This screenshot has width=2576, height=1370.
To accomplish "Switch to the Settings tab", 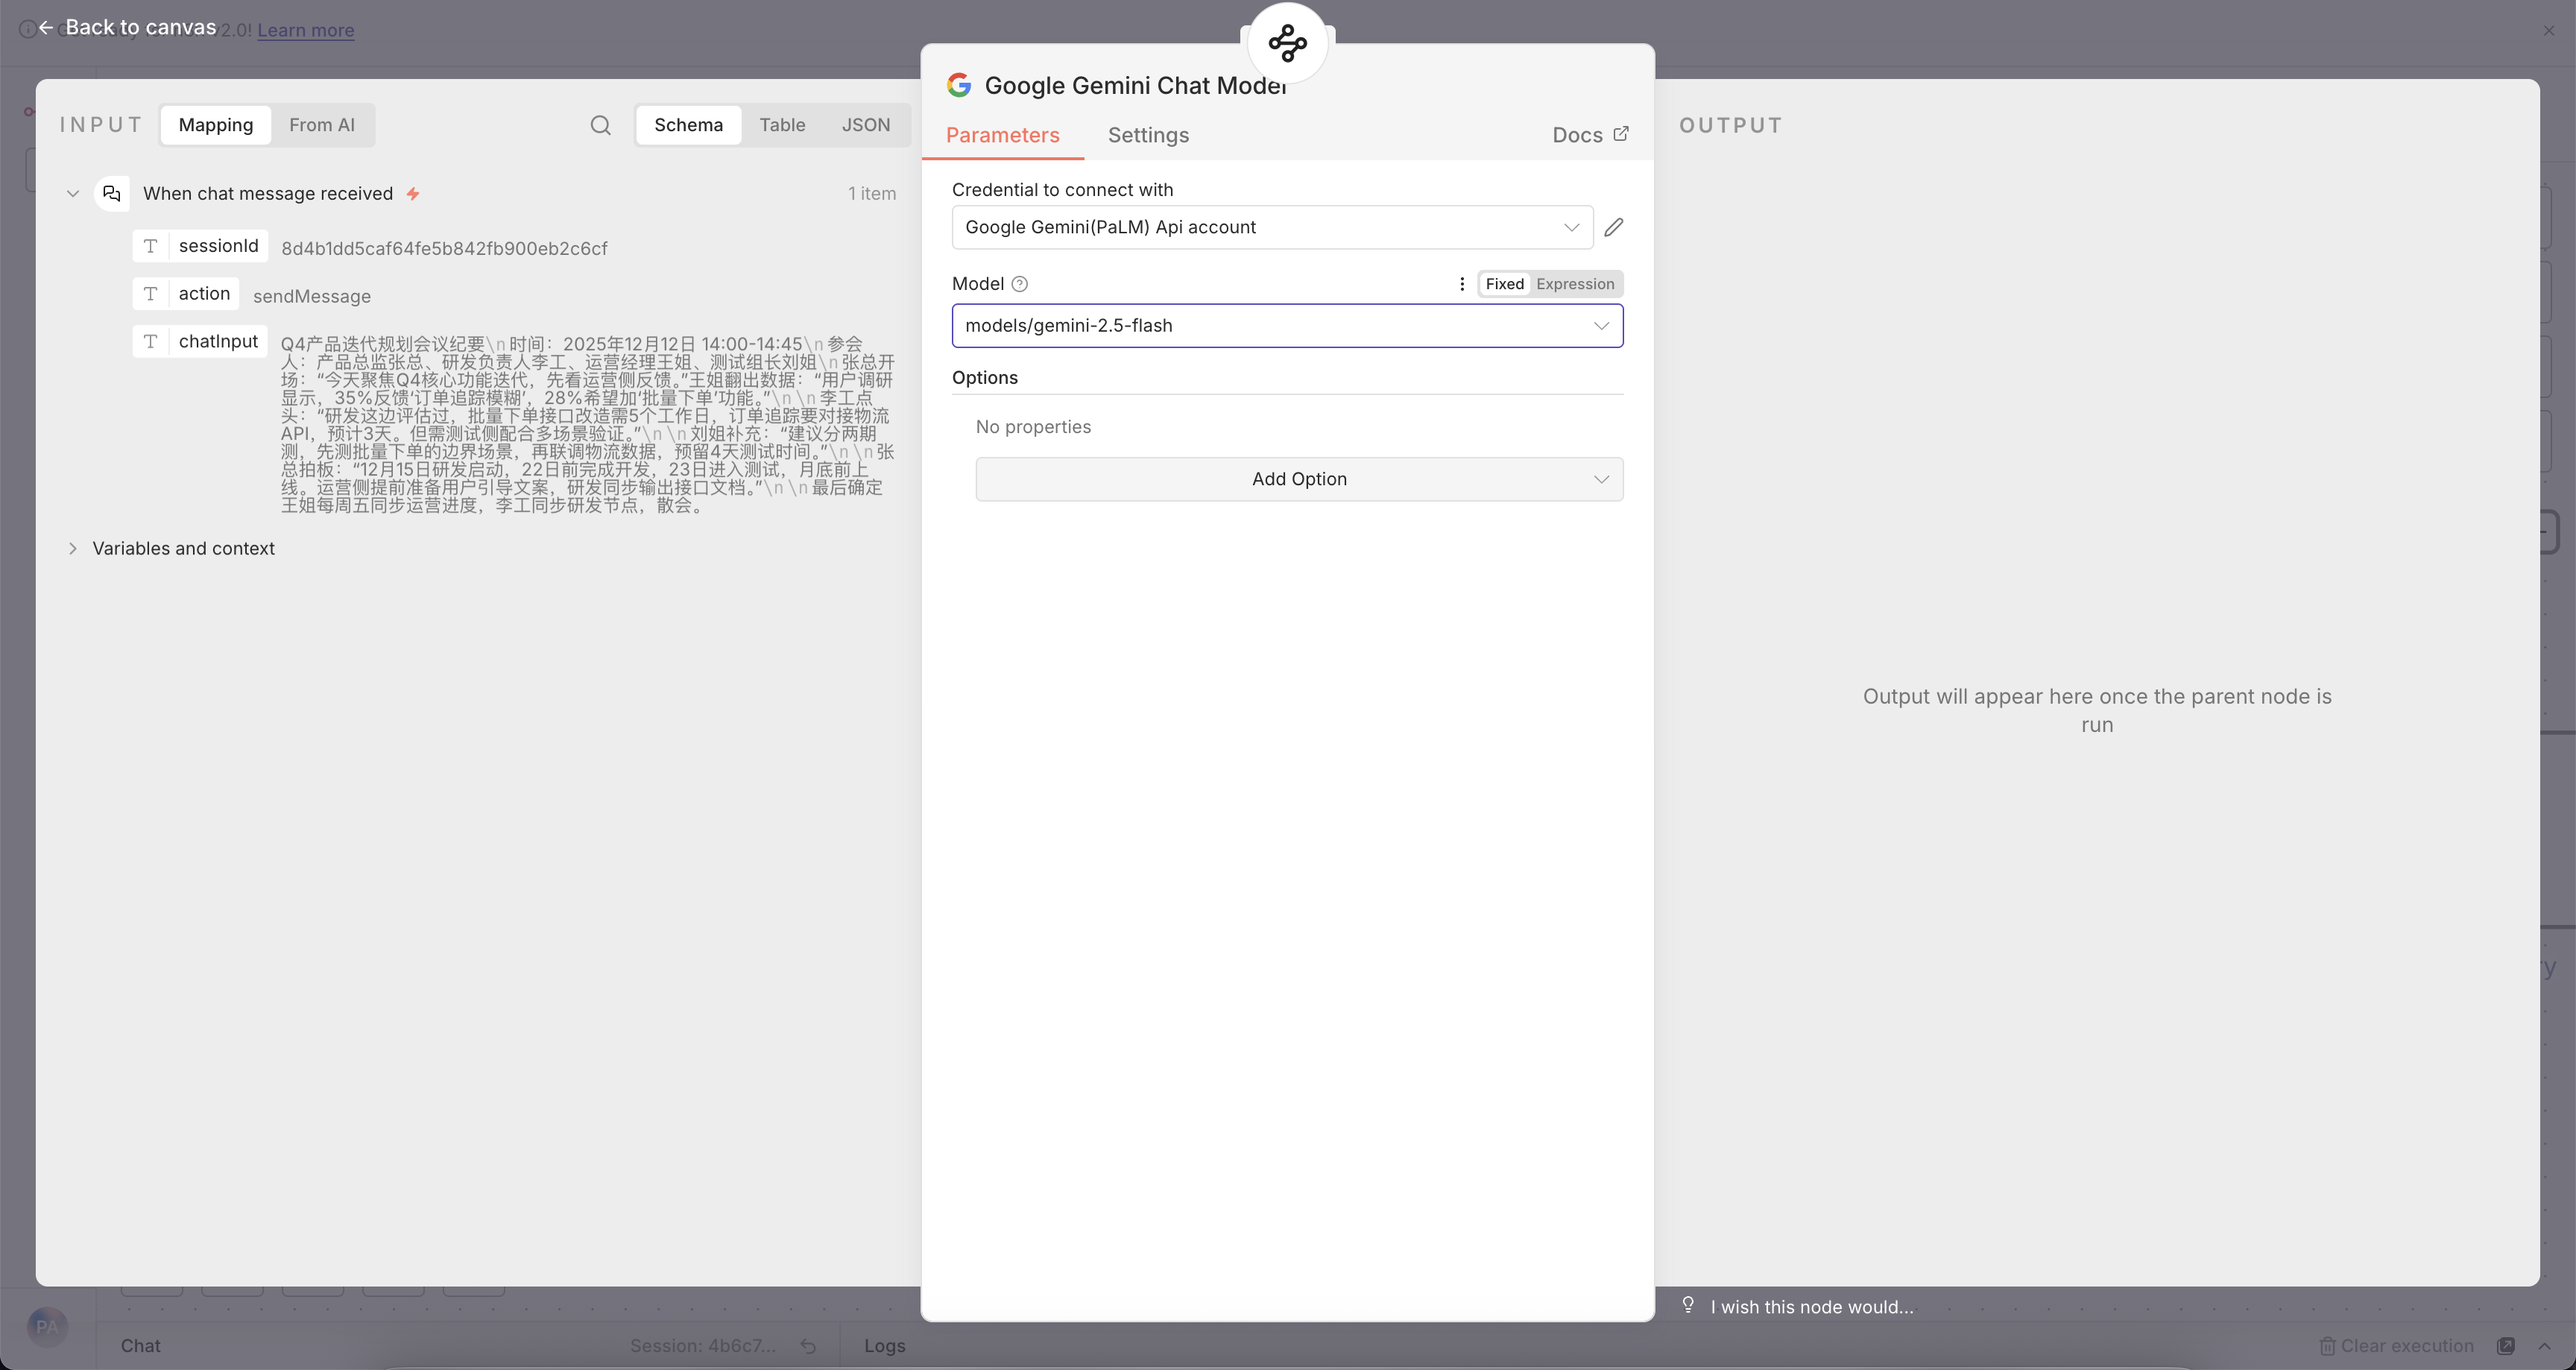I will (1147, 135).
